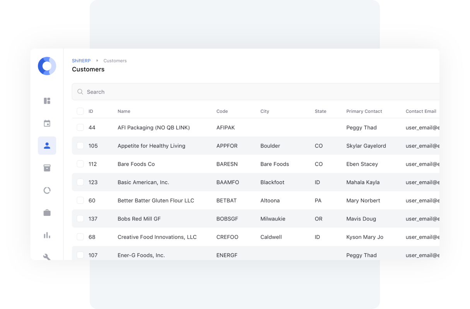The height and width of the screenshot is (309, 470).
Task: Open the wrench settings icon
Action: coord(47,257)
